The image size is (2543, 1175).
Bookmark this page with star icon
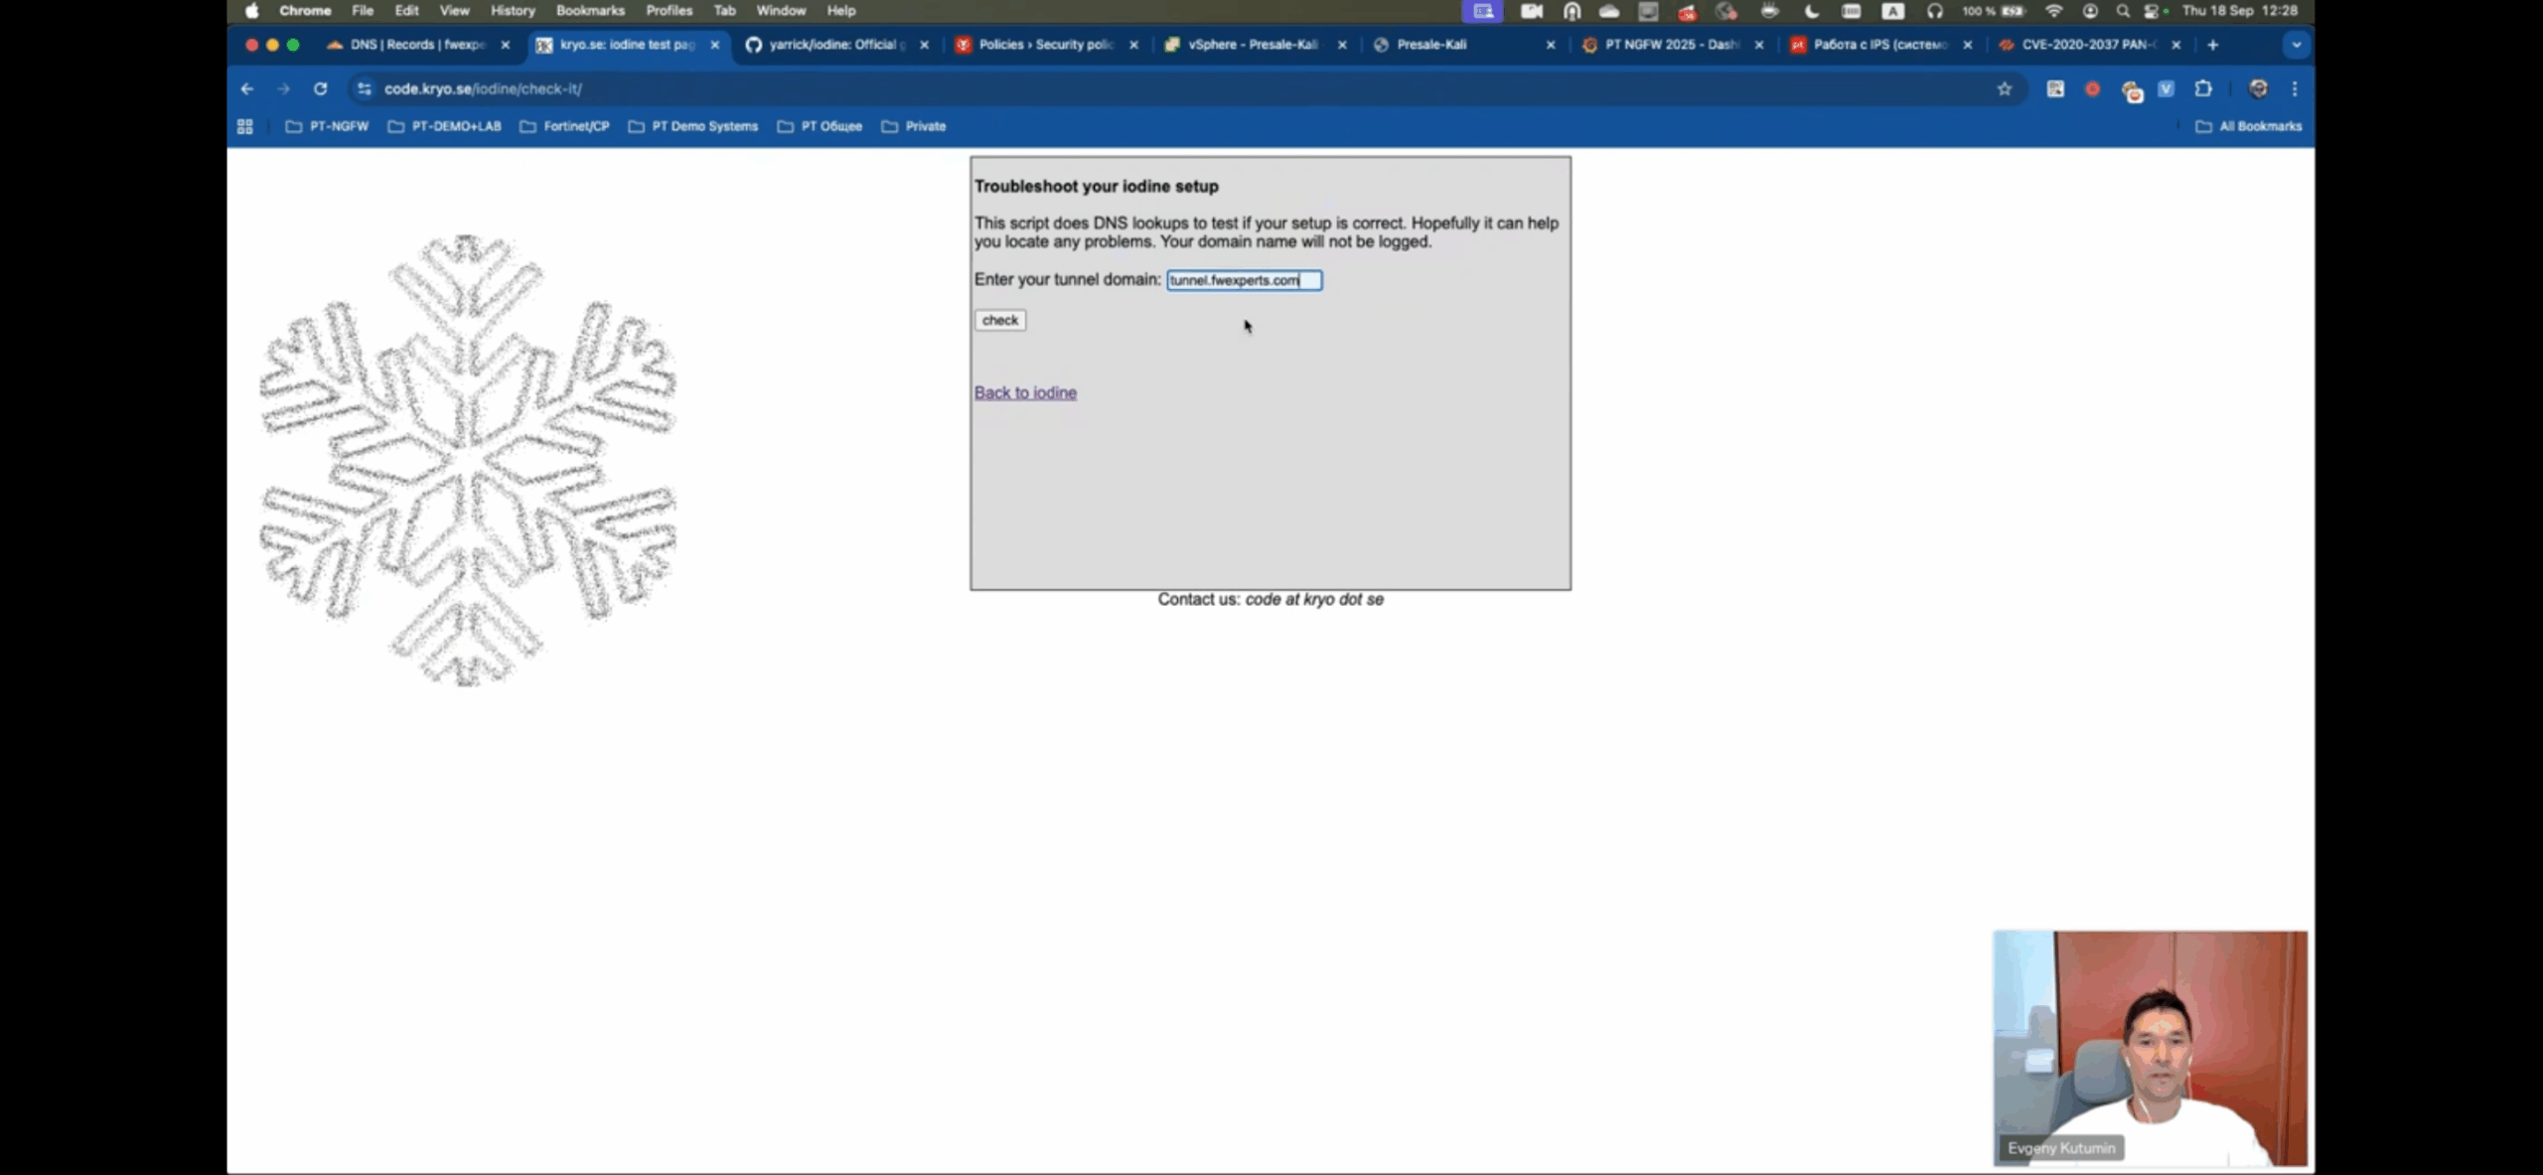point(2004,88)
